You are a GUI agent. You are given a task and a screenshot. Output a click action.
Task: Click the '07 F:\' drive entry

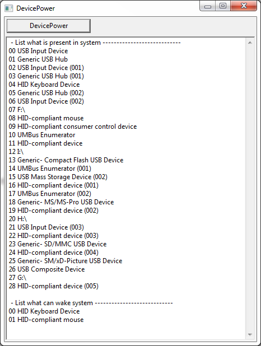click(x=17, y=110)
